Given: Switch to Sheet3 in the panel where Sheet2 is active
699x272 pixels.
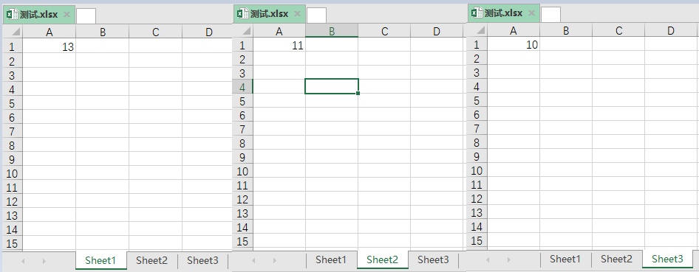Looking at the screenshot, I should coord(433,259).
